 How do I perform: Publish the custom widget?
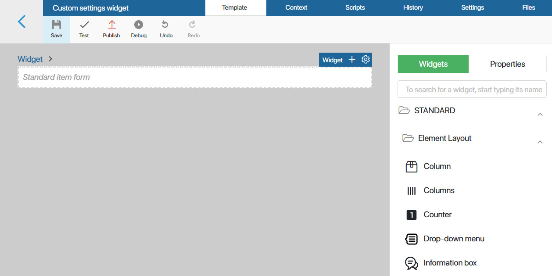point(111,29)
